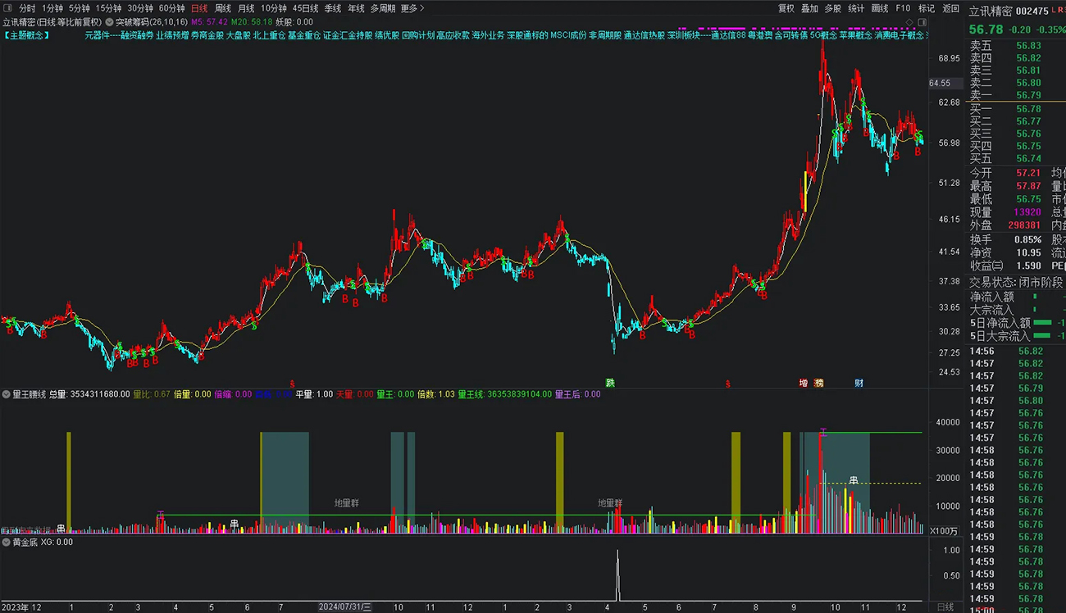Click the 5日大宗流入 row
Viewport: 1066px width, 613px height.
(x=1017, y=336)
